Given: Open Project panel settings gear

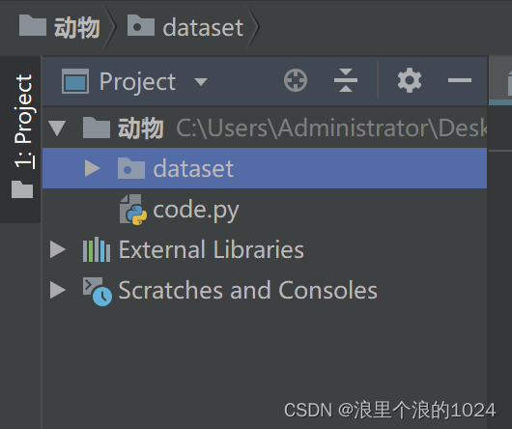Looking at the screenshot, I should point(410,80).
